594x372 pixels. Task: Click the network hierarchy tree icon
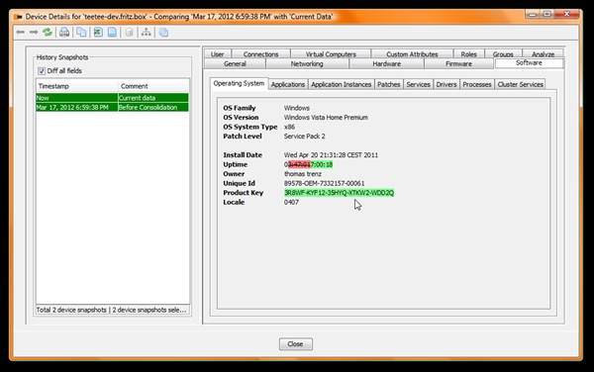pyautogui.click(x=147, y=33)
